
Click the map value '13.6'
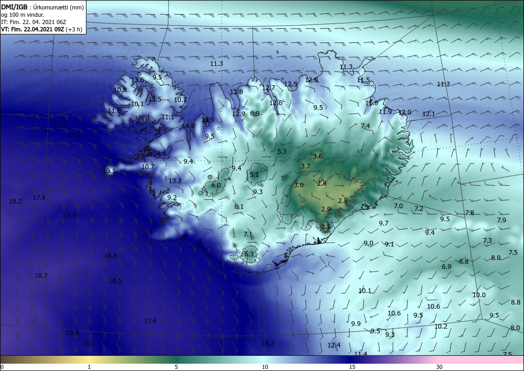[137, 80]
